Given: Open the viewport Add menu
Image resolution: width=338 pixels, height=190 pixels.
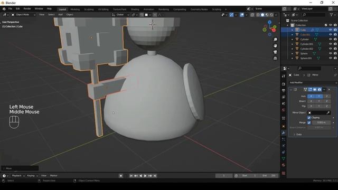Looking at the screenshot, I should coord(60,15).
